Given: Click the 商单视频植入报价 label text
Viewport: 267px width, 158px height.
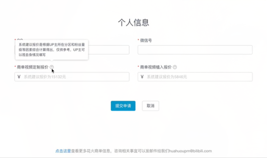Looking at the screenshot, I should click(156, 67).
